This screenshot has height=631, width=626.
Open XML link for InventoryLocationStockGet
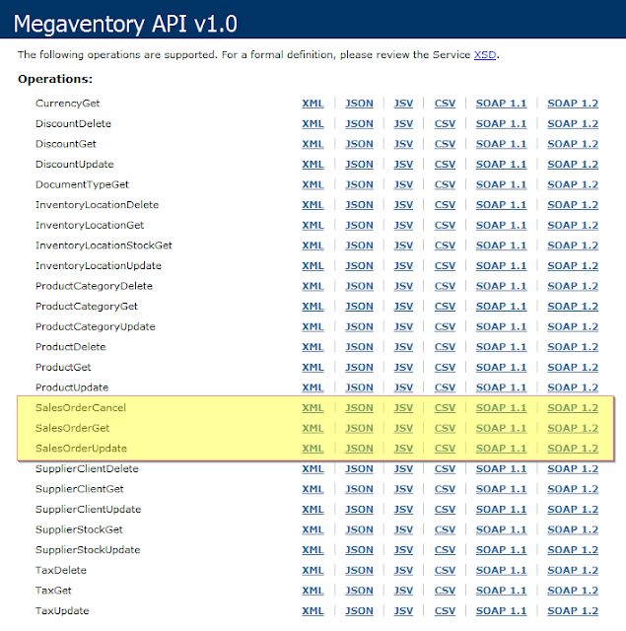tap(313, 245)
